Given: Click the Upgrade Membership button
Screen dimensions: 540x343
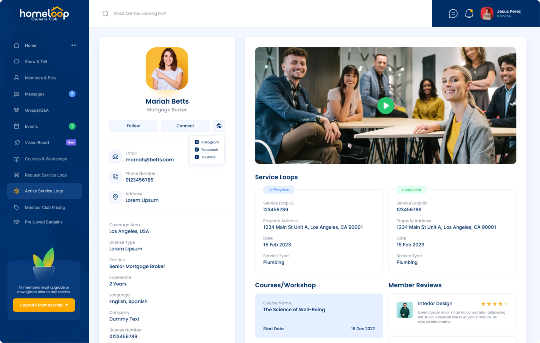Looking at the screenshot, I should tap(44, 305).
